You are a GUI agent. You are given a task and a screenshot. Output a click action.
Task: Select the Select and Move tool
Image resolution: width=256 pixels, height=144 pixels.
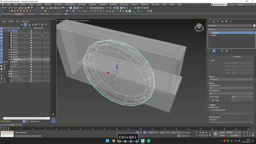[42, 8]
